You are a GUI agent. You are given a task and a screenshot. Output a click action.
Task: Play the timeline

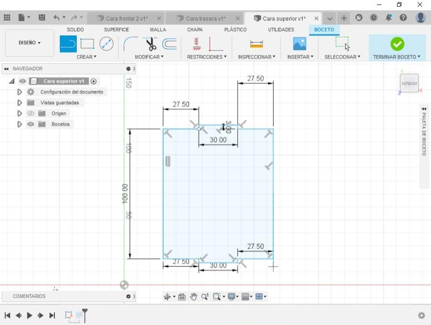pos(30,315)
